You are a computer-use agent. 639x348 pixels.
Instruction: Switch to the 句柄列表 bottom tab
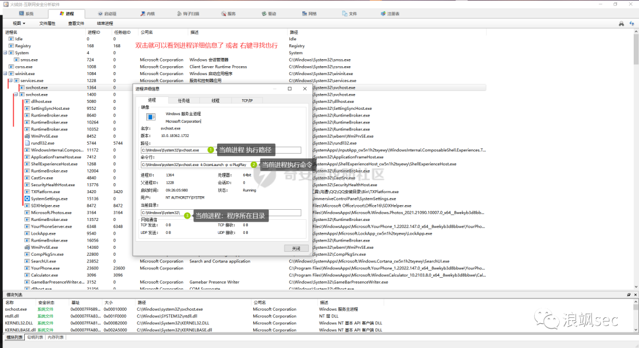35,337
